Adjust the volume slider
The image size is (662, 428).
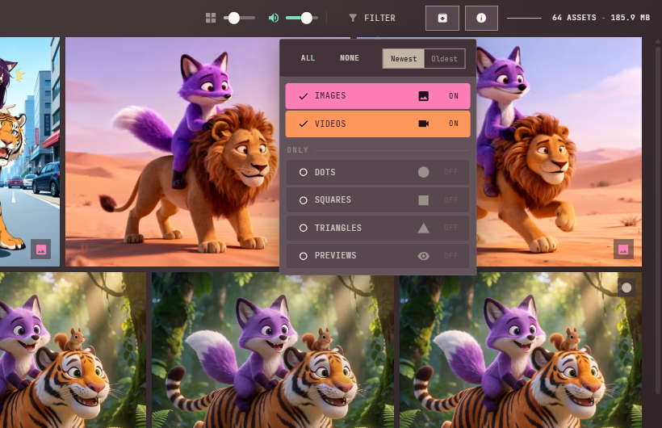301,18
